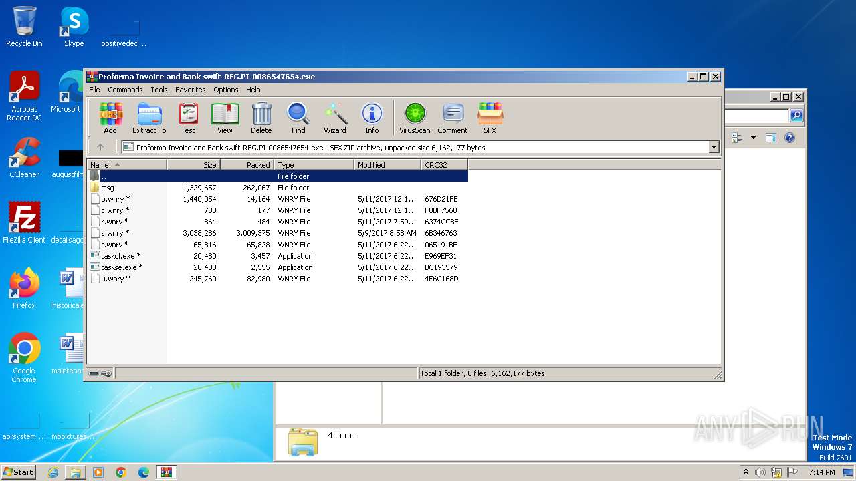The width and height of the screenshot is (856, 481).
Task: Select the r.wnry file
Action: (x=278, y=222)
